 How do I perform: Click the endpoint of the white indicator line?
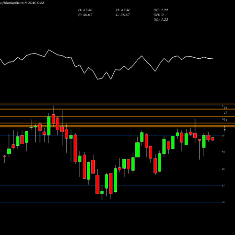(x=212, y=59)
